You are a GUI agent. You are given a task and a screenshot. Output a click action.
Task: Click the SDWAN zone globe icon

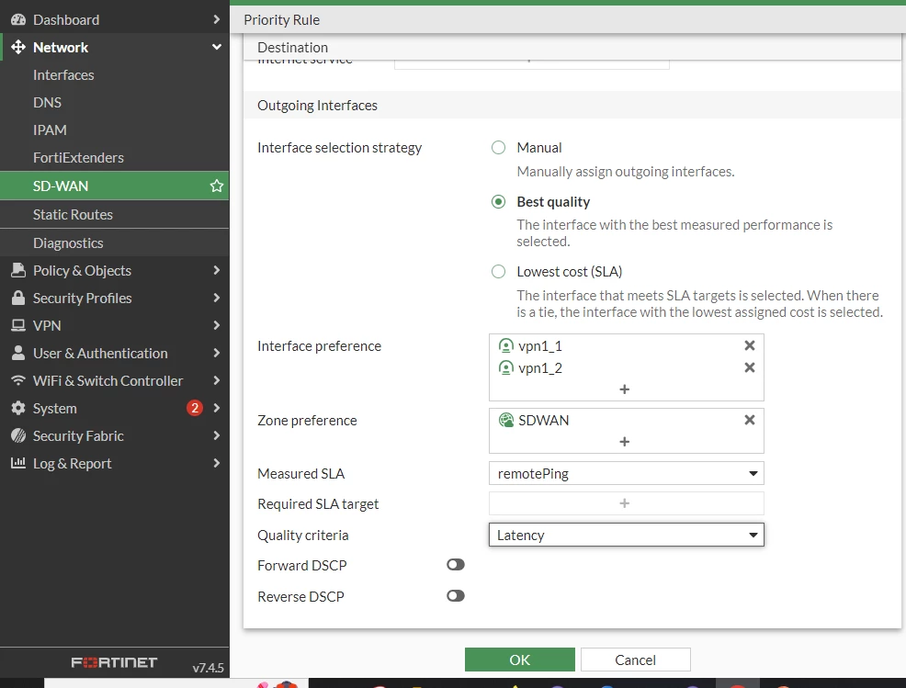coord(505,421)
